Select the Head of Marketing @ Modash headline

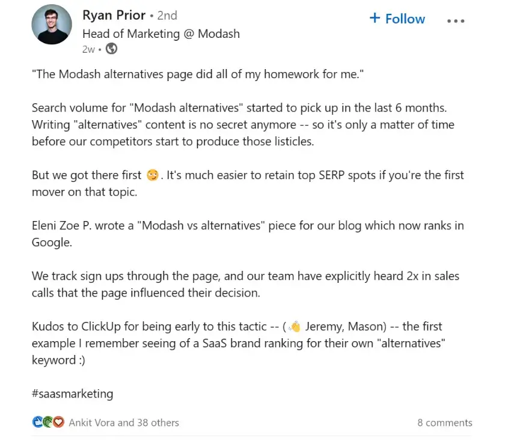[161, 34]
